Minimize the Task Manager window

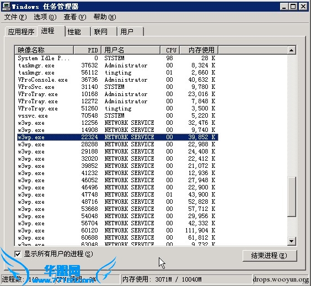[284, 7]
